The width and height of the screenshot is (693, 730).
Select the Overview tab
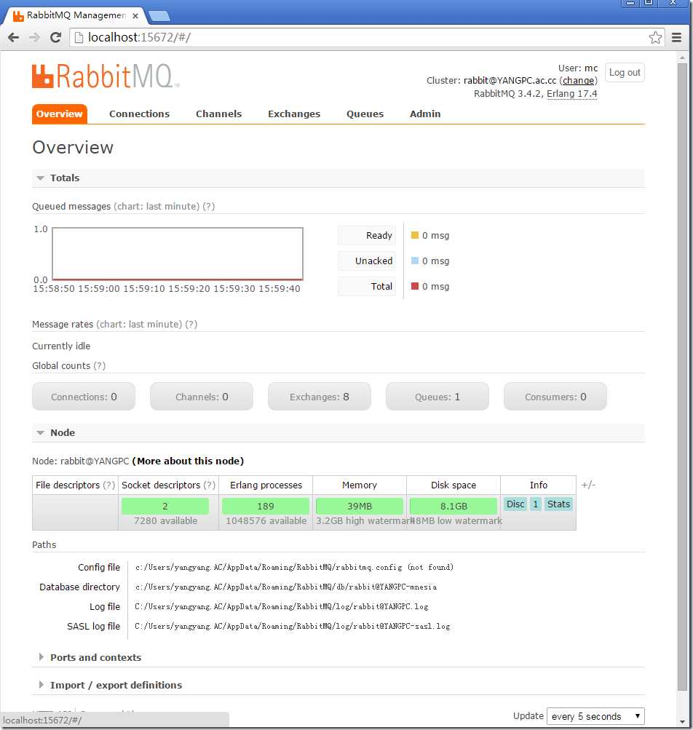point(59,114)
